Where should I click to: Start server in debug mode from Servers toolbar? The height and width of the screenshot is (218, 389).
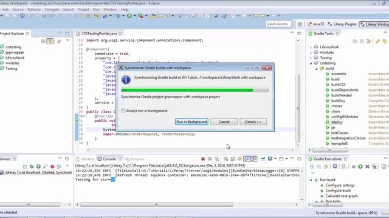(x=32, y=167)
